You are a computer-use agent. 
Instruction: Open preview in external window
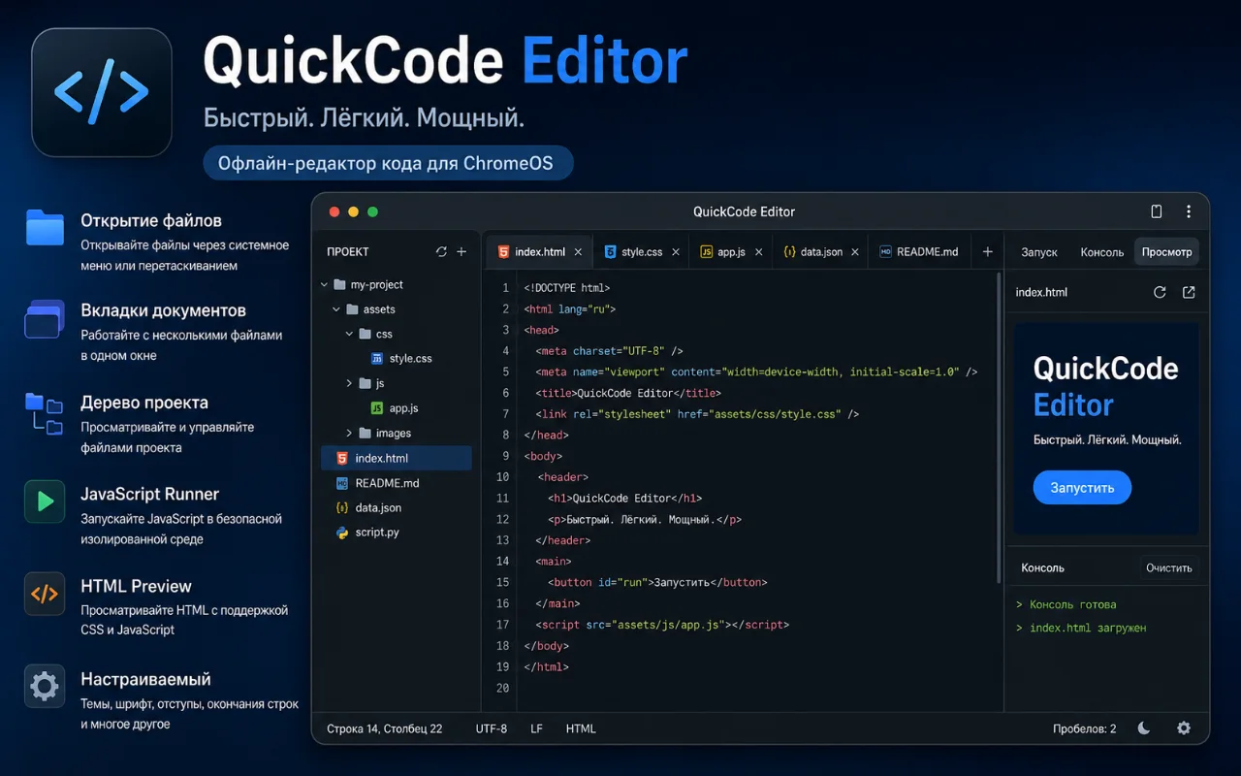pos(1189,292)
